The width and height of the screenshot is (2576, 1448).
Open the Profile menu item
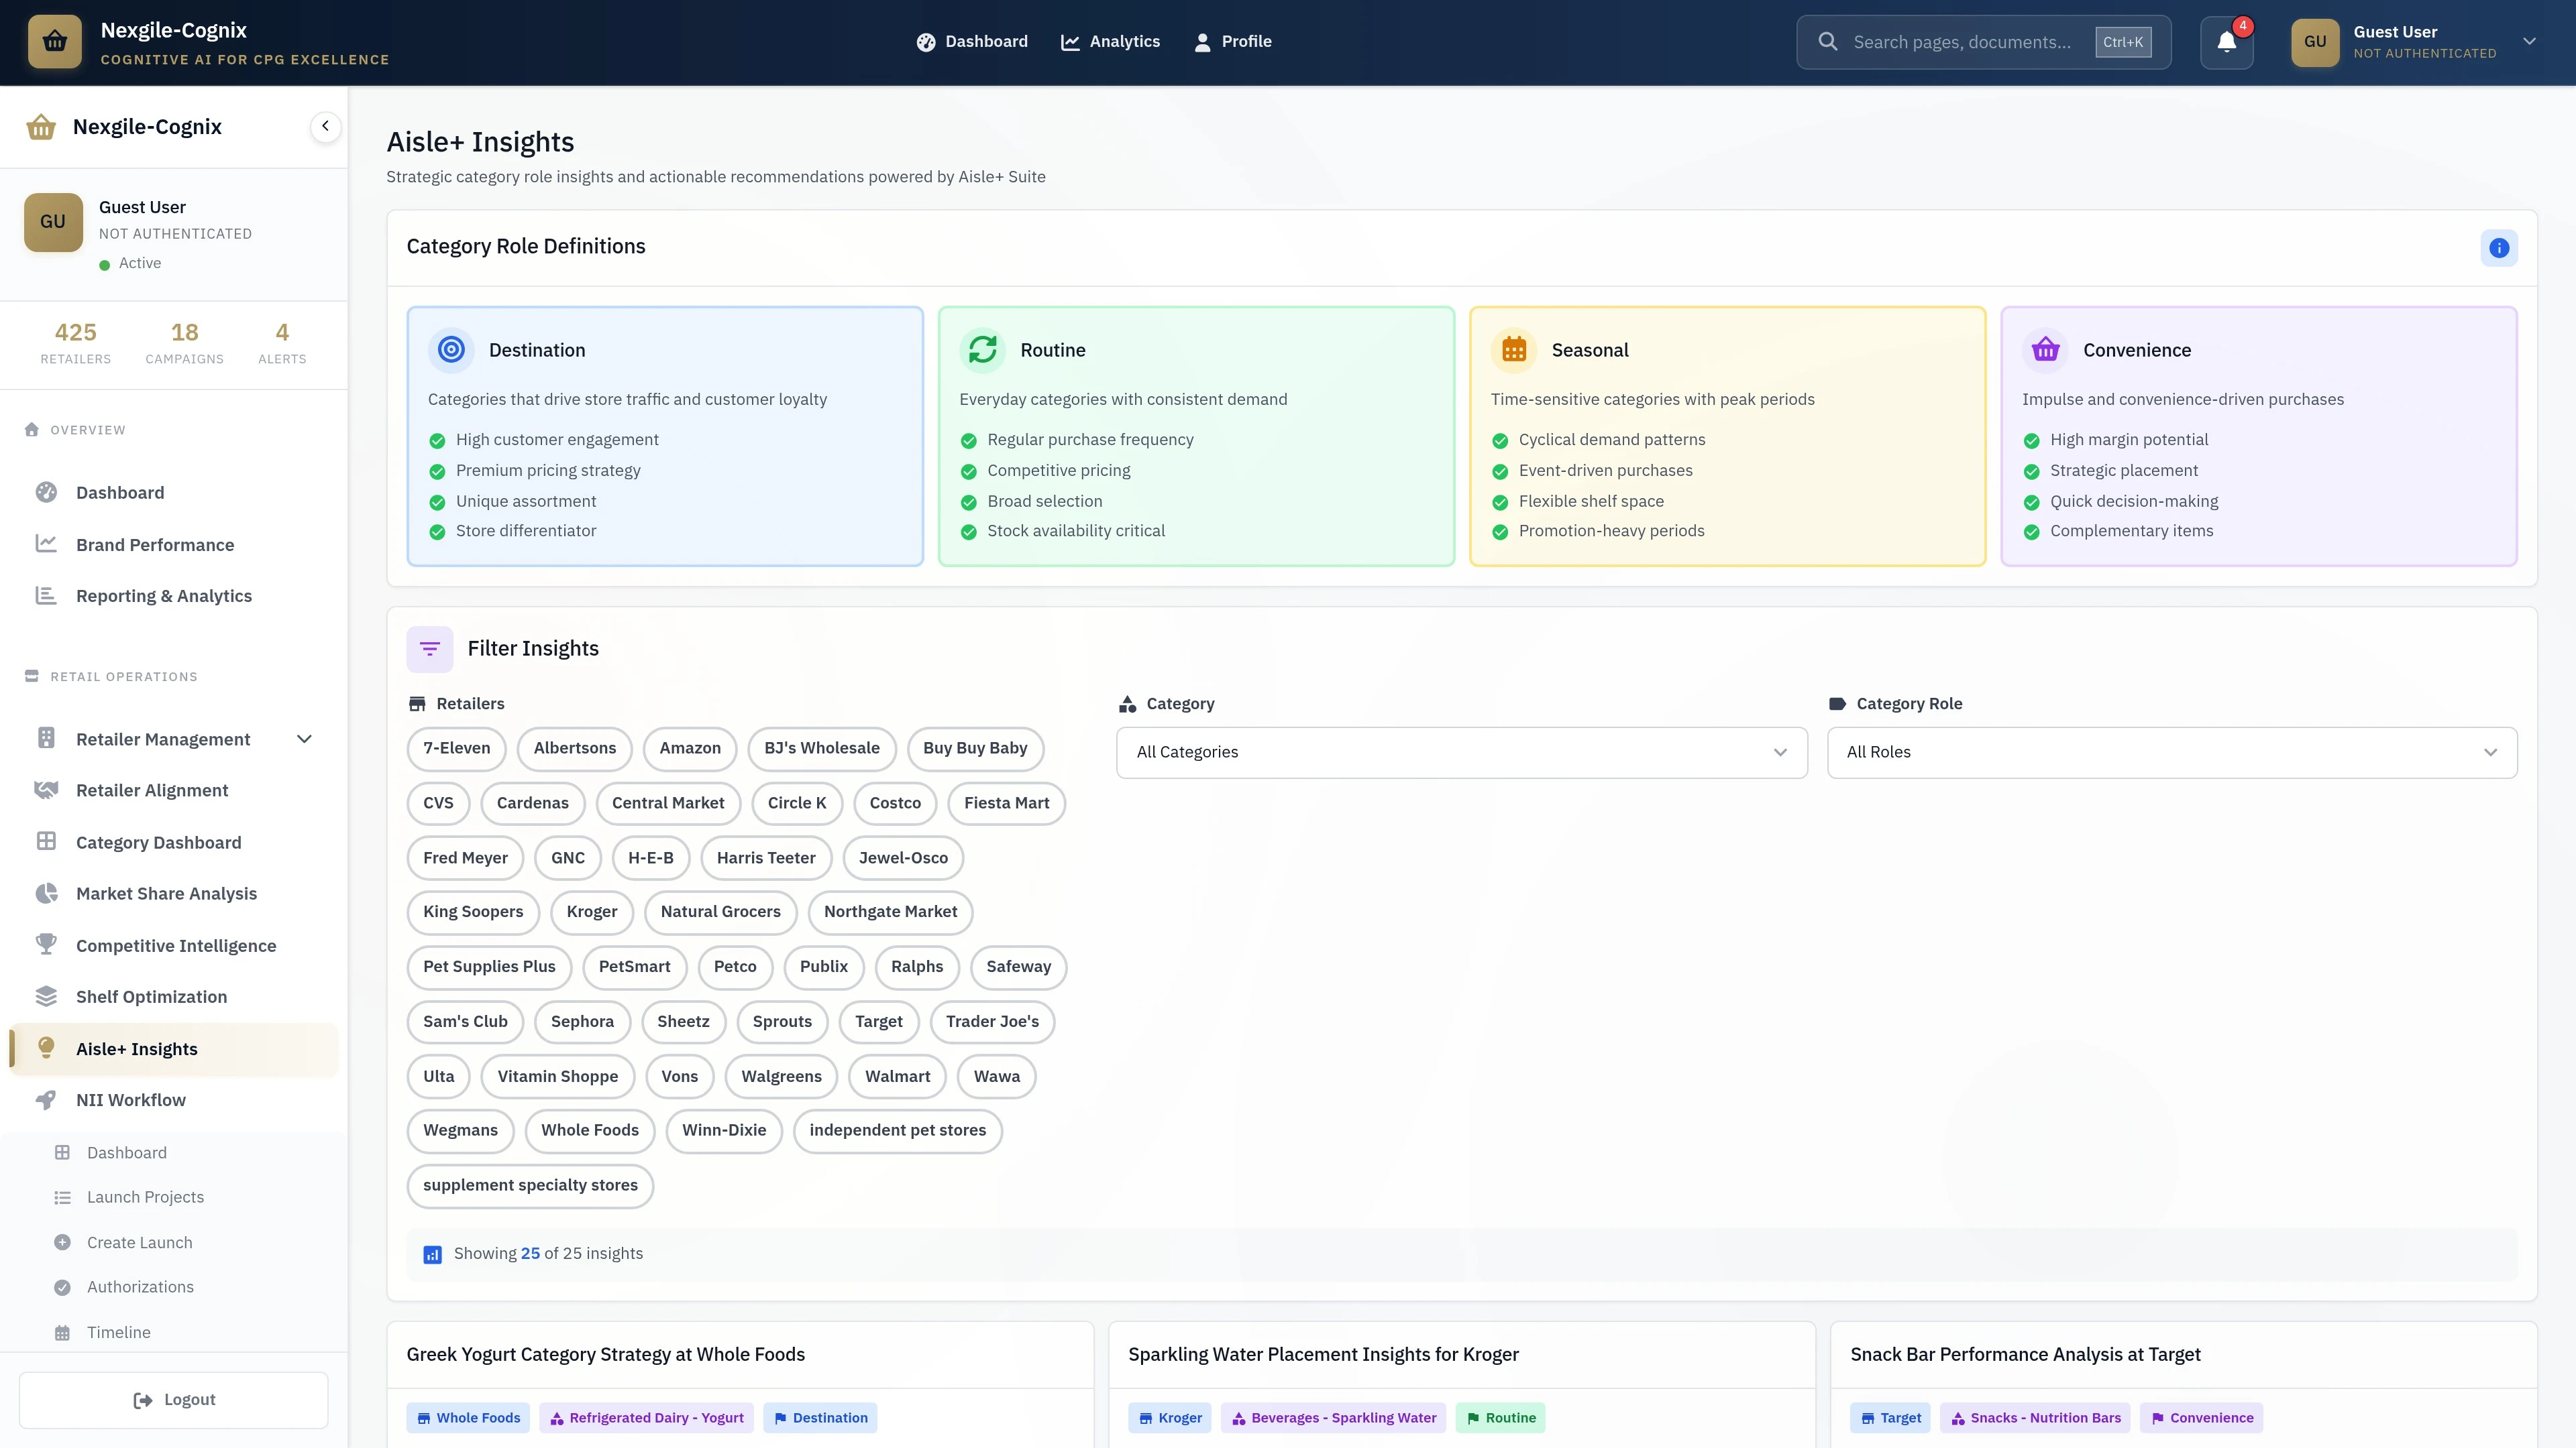pos(1232,41)
